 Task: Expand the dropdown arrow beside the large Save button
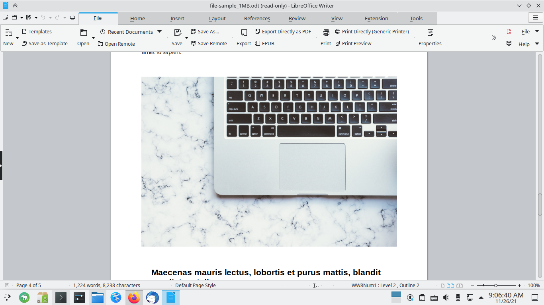point(186,38)
